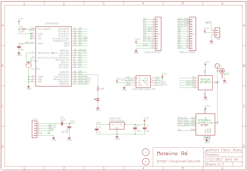247x171 pixels.
Task: Select the DIO0 pin label on RFM69HCW
Action: [x=193, y=130]
